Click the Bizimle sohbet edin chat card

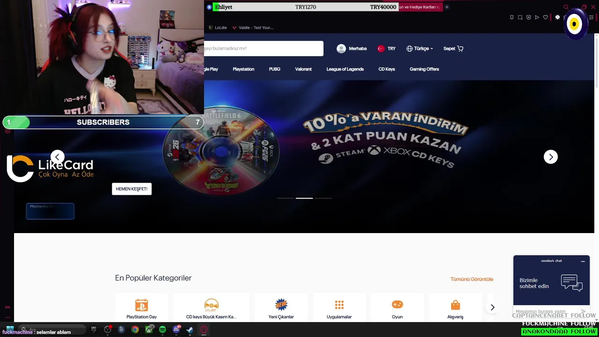pos(551,283)
